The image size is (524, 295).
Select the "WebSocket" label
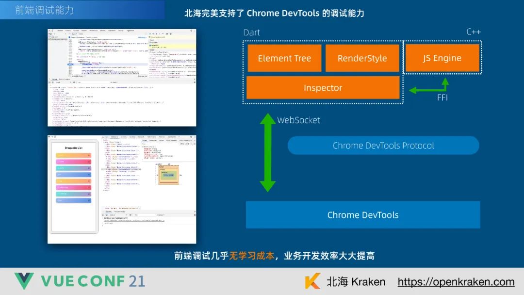298,120
